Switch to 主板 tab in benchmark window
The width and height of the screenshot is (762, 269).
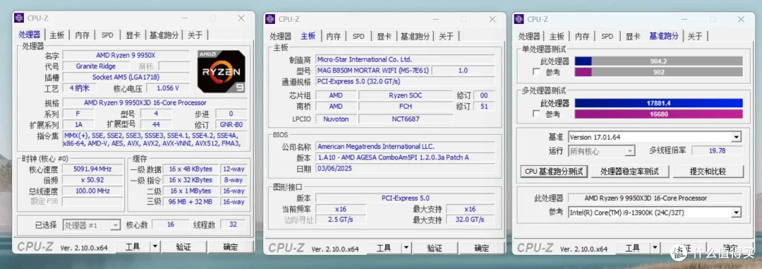click(557, 36)
